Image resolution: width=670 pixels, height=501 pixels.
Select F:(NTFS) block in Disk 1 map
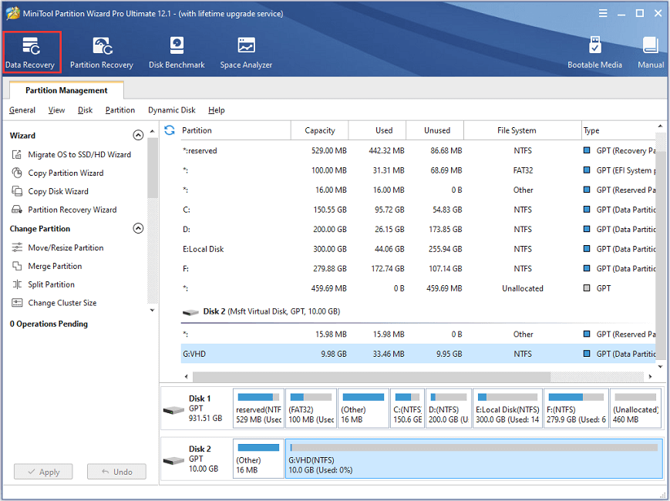pos(576,409)
